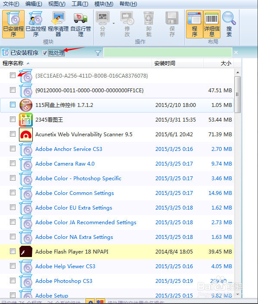Screen dimensions: 258x304
Task: Open the 工具(T) menu
Action: tap(80, 4)
